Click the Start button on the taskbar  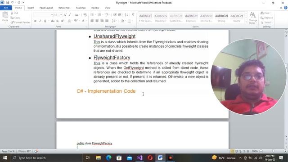click(x=5, y=158)
